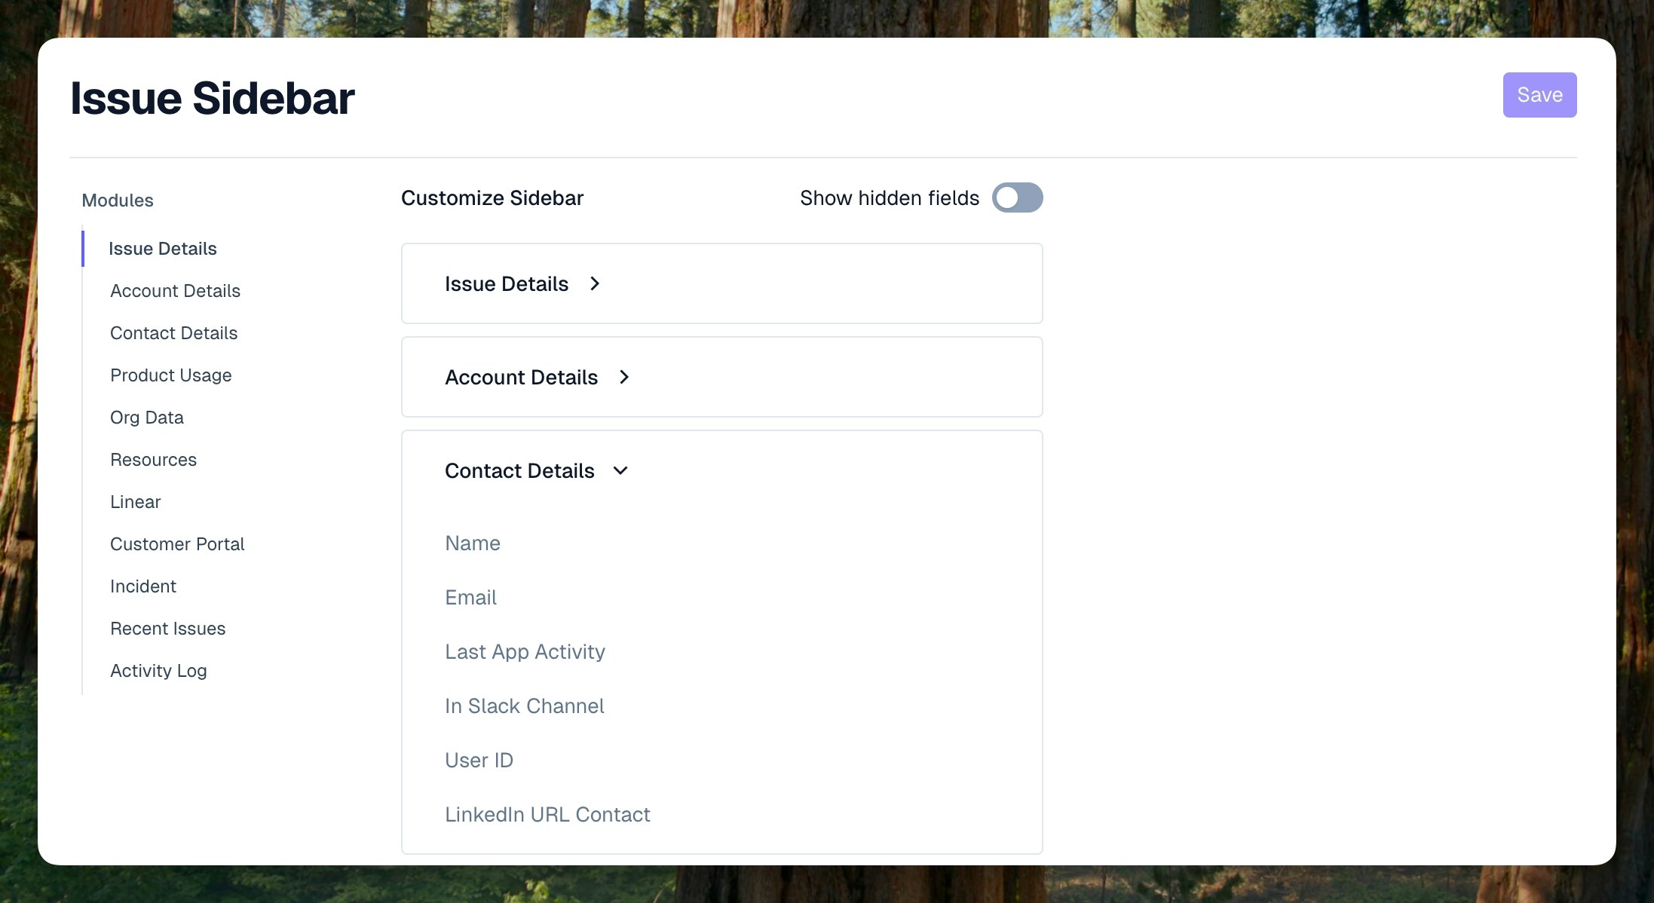This screenshot has height=903, width=1654.
Task: Expand Account Details section chevron
Action: [x=623, y=378]
